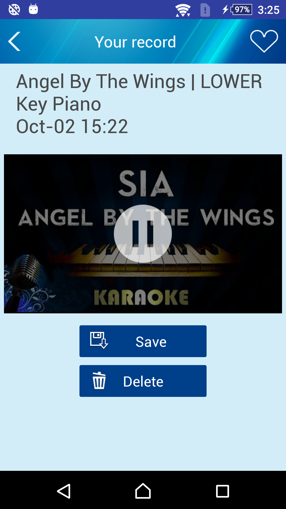Tap the Wi-Fi status icon
Screen dimensions: 286x509
(183, 10)
